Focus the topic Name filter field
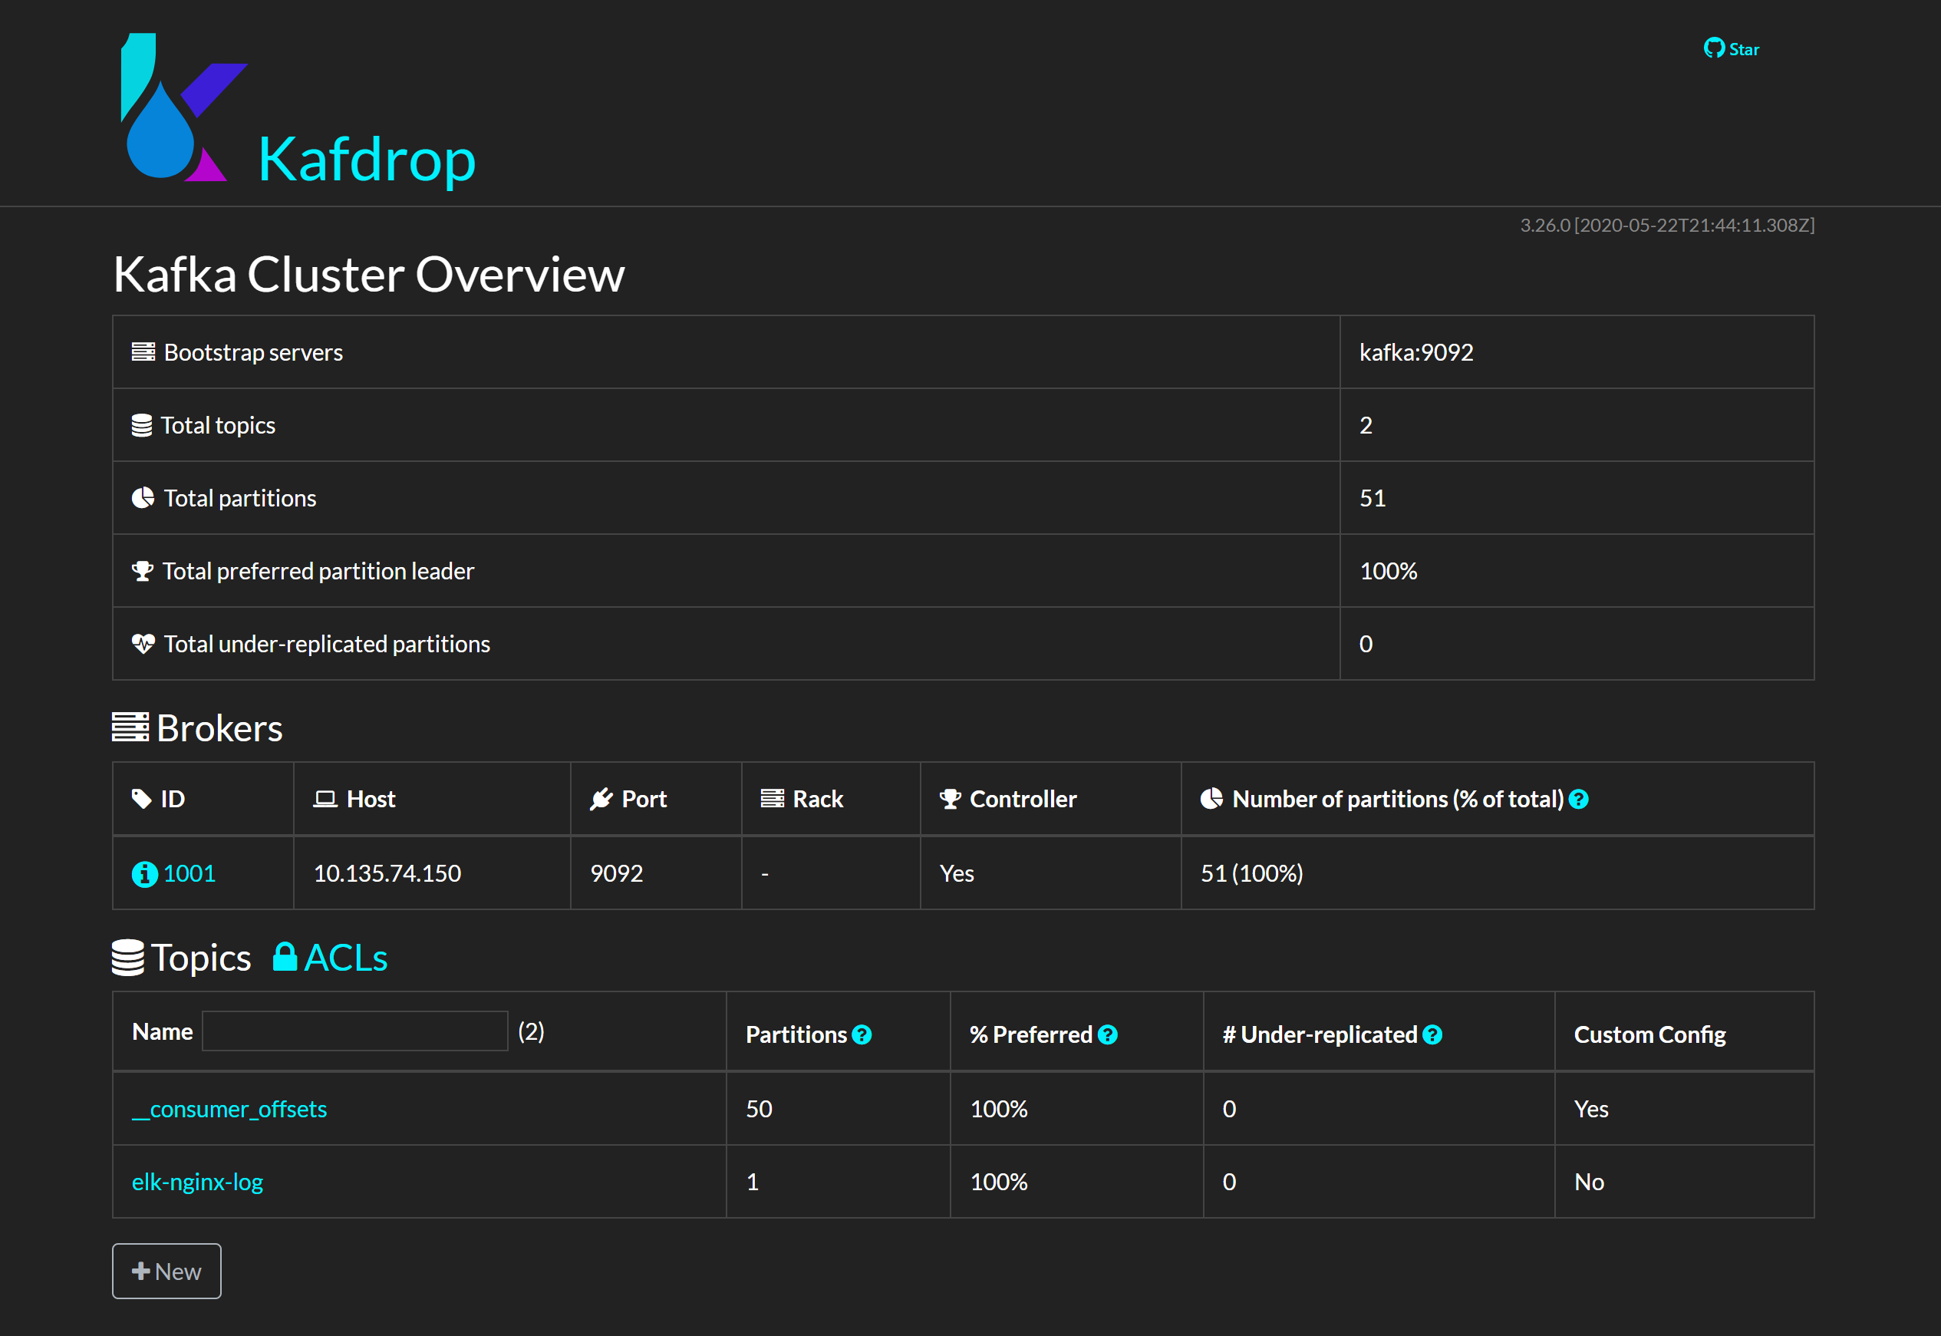Image resolution: width=1941 pixels, height=1336 pixels. [354, 1031]
